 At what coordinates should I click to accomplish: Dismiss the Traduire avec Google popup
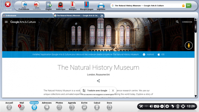click(x=113, y=91)
